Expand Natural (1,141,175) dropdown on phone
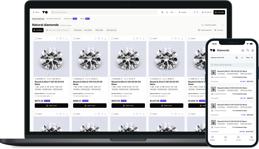This screenshot has width=259, height=149. tap(219, 58)
